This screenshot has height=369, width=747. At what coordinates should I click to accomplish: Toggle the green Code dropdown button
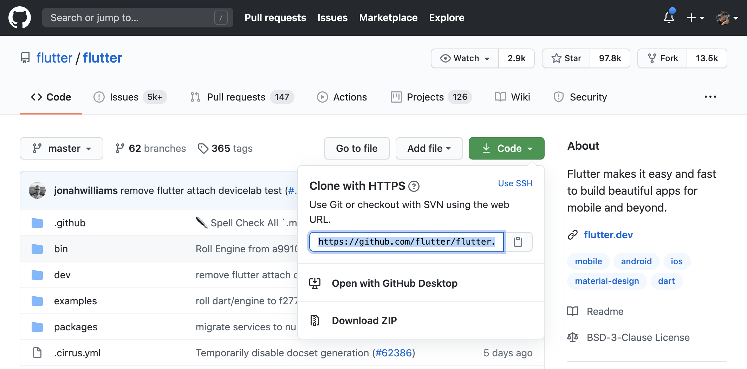coord(506,148)
